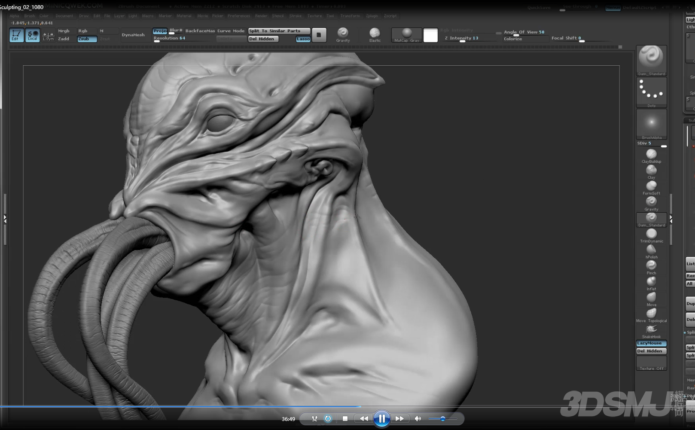Image resolution: width=695 pixels, height=430 pixels.
Task: Open the MatCap Gray material picker
Action: pyautogui.click(x=406, y=35)
